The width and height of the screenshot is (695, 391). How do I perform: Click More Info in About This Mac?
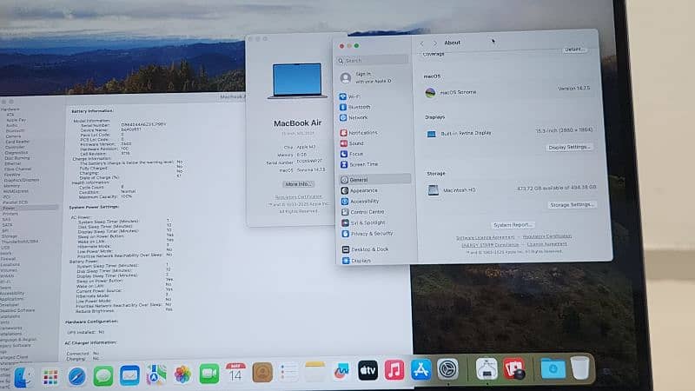pos(298,184)
